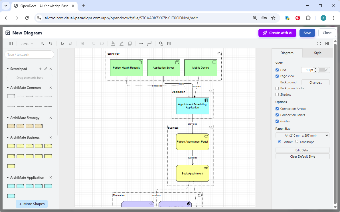The image size is (340, 212).
Task: Switch to the Style tab
Action: point(317,53)
